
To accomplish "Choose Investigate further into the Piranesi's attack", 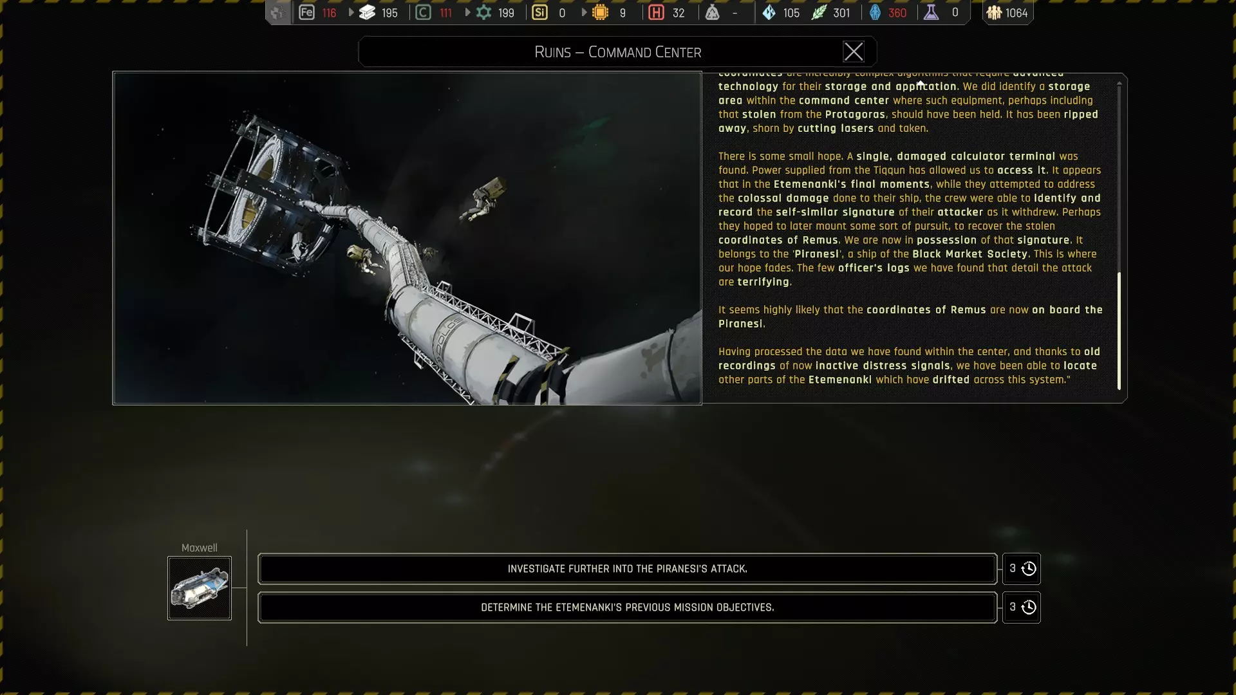I will 627,569.
